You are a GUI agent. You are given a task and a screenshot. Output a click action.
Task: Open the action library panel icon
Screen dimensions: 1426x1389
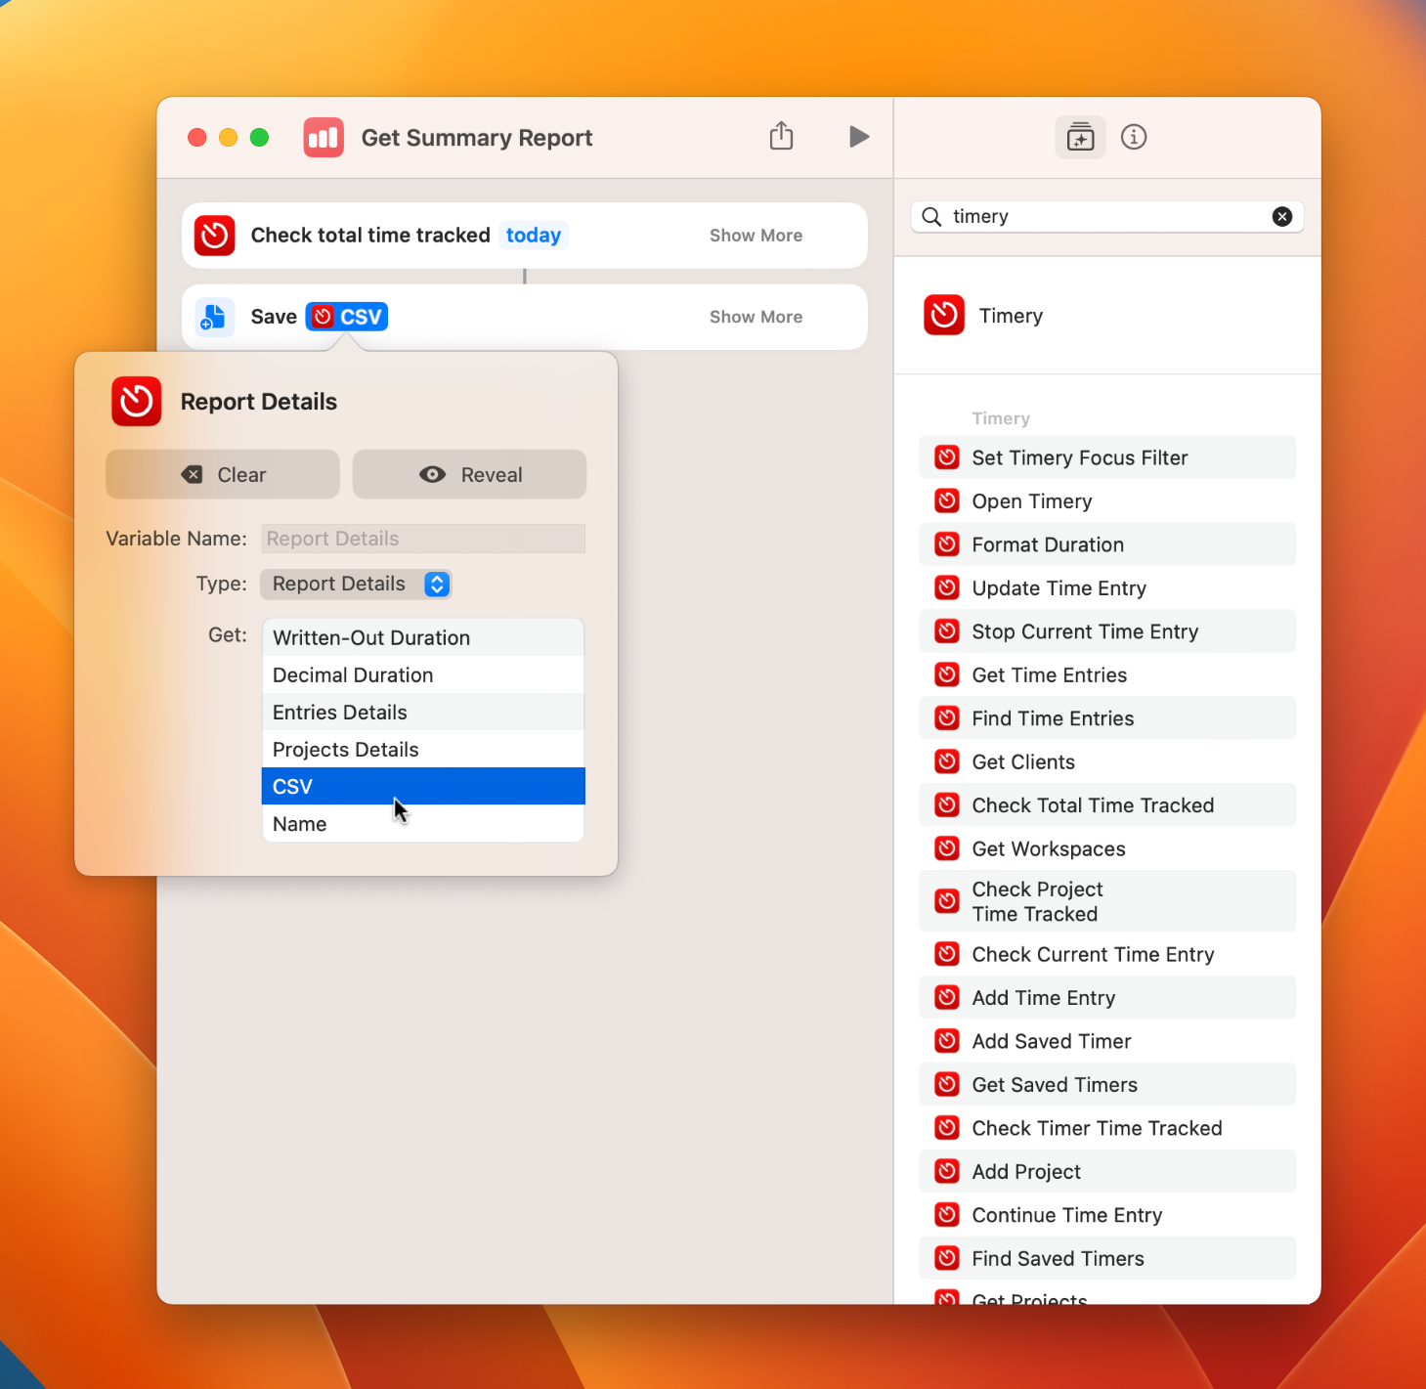point(1080,138)
